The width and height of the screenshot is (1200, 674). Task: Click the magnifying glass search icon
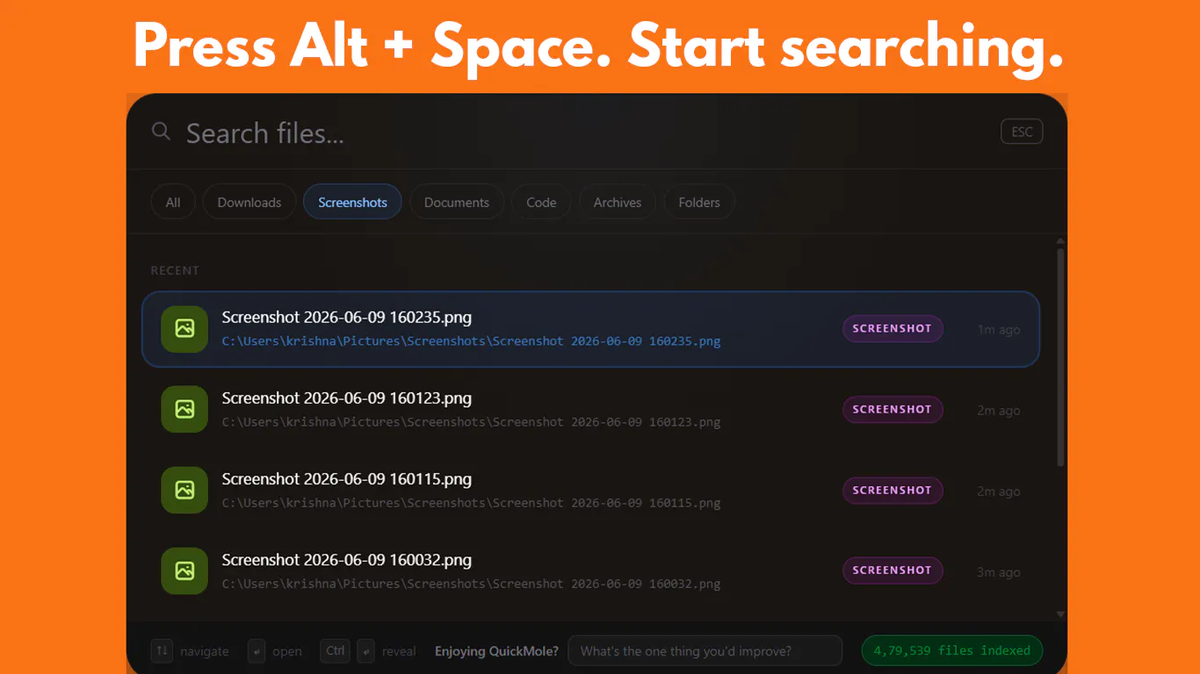click(161, 132)
